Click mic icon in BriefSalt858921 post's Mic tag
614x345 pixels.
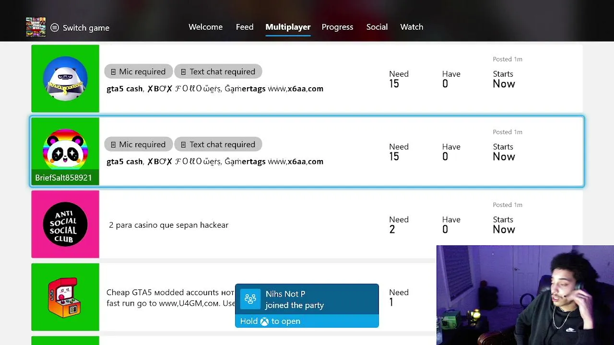113,145
